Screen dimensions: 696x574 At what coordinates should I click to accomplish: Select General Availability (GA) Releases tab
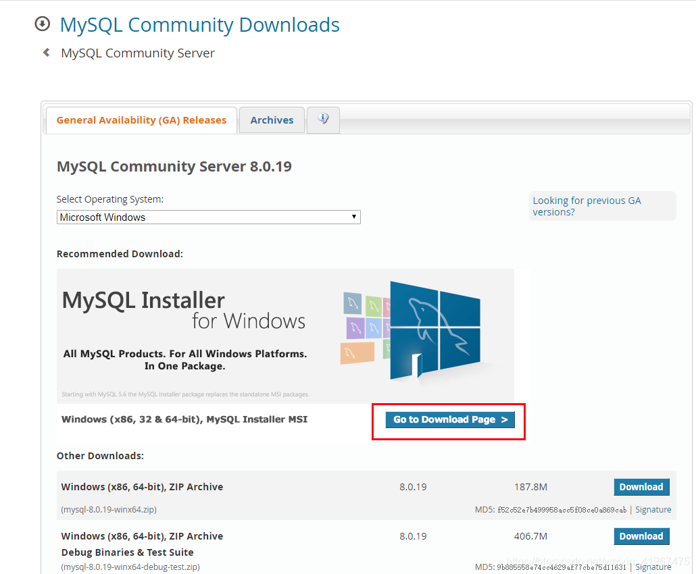[141, 120]
